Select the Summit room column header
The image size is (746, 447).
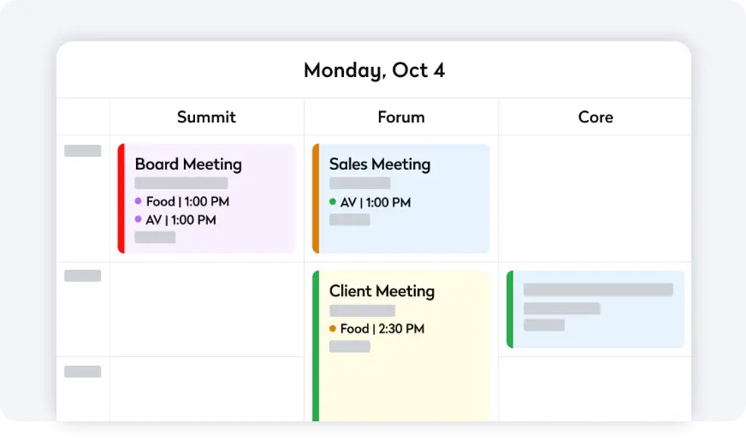point(206,117)
